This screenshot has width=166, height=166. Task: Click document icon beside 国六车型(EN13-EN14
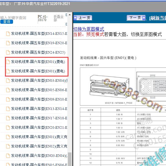click(8, 109)
